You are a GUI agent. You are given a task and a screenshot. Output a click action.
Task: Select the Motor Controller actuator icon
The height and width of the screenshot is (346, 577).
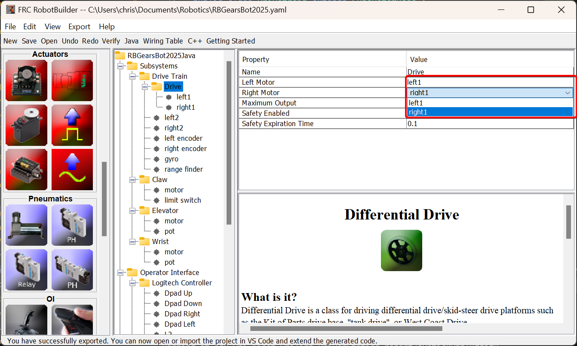click(26, 81)
